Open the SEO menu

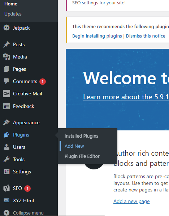(17, 188)
